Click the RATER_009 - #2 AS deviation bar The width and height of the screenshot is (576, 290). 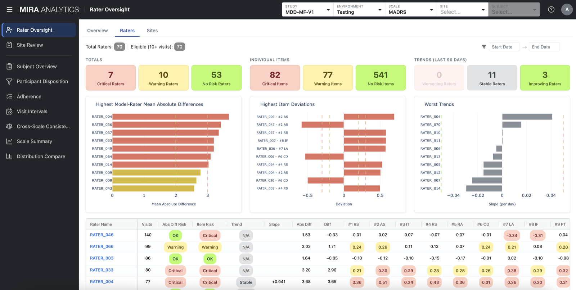tap(369, 117)
